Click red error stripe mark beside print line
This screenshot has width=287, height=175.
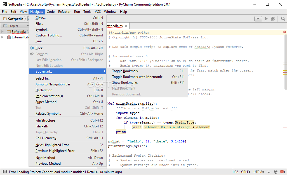click(284, 127)
